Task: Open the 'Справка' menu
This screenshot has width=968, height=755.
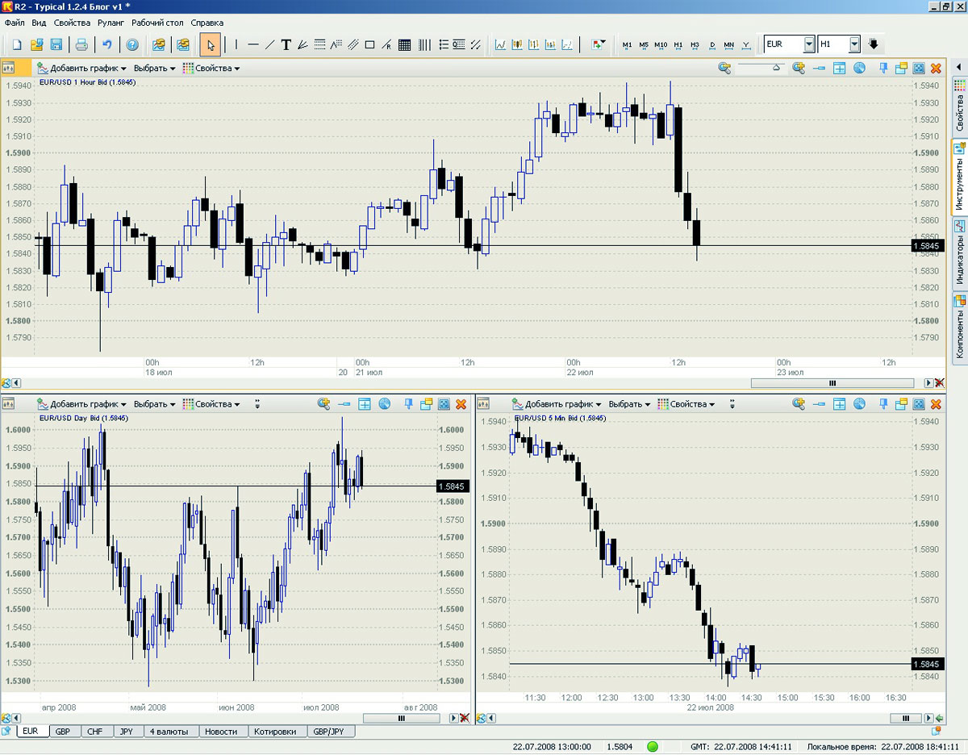Action: [x=207, y=23]
